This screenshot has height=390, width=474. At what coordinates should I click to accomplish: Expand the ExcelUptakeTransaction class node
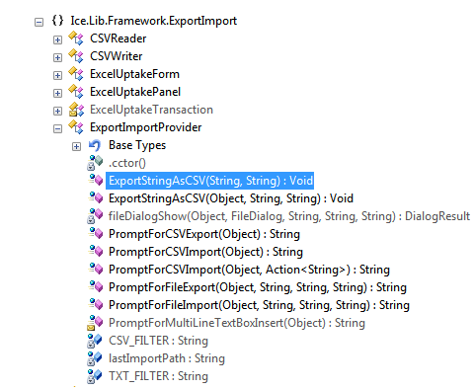tap(57, 111)
